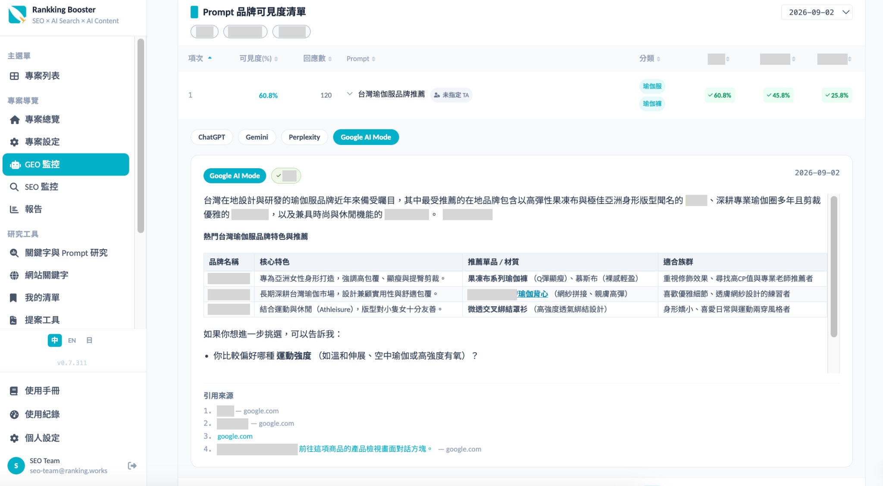This screenshot has height=486, width=883.
Task: Click the SEO Team avatar circle
Action: [x=16, y=466]
